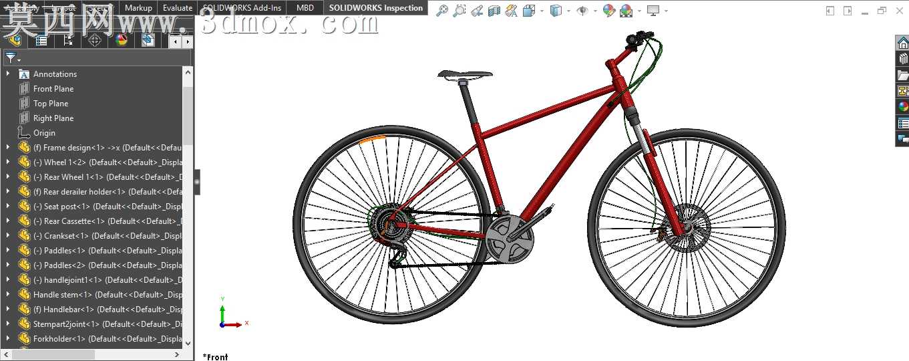Expand the Rear Wheel 1<1> component
The height and width of the screenshot is (361, 909).
click(8, 176)
